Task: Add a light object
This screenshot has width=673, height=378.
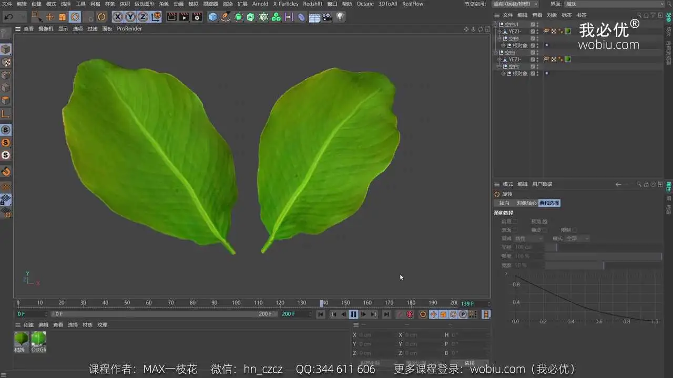Action: coord(340,17)
